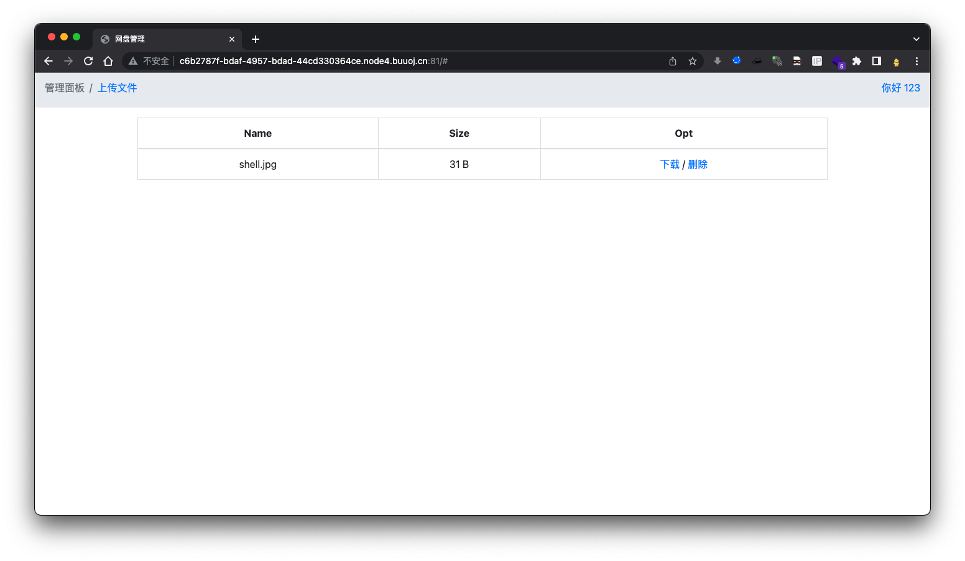Click 删除 to delete shell.jpg
The width and height of the screenshot is (965, 561).
click(698, 164)
